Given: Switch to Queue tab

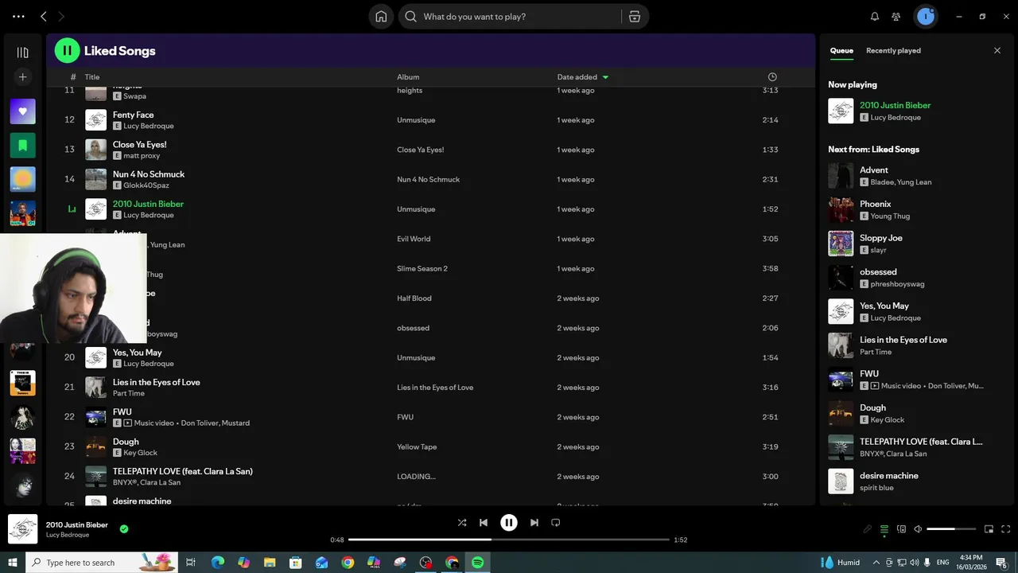Looking at the screenshot, I should (841, 50).
